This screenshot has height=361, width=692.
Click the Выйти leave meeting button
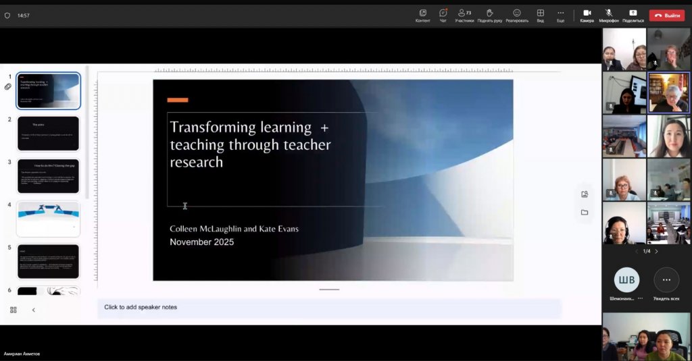click(x=666, y=15)
